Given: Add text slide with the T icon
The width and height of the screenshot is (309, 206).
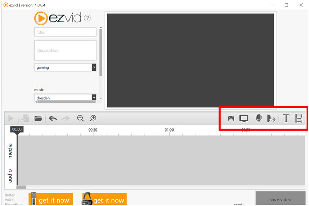Looking at the screenshot, I should (x=286, y=118).
